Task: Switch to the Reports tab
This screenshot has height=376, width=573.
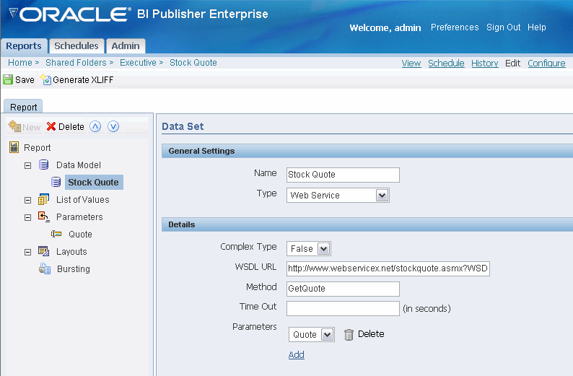Action: point(24,46)
